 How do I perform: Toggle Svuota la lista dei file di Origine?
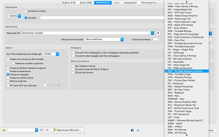pyautogui.click(x=73, y=69)
